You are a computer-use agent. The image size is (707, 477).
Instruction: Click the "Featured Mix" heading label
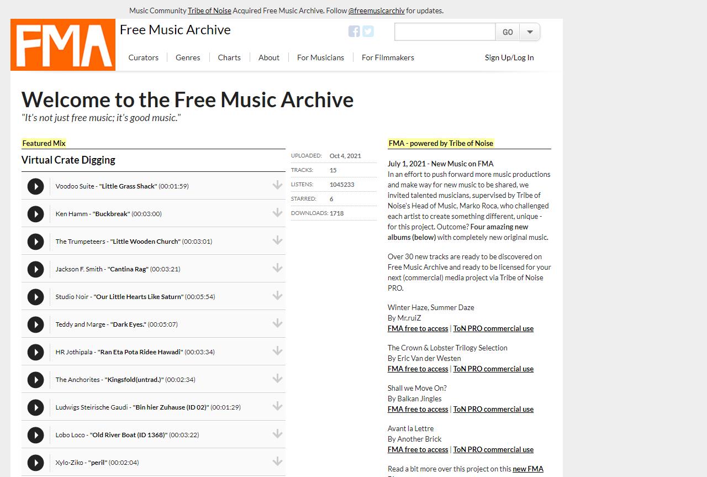pyautogui.click(x=44, y=143)
